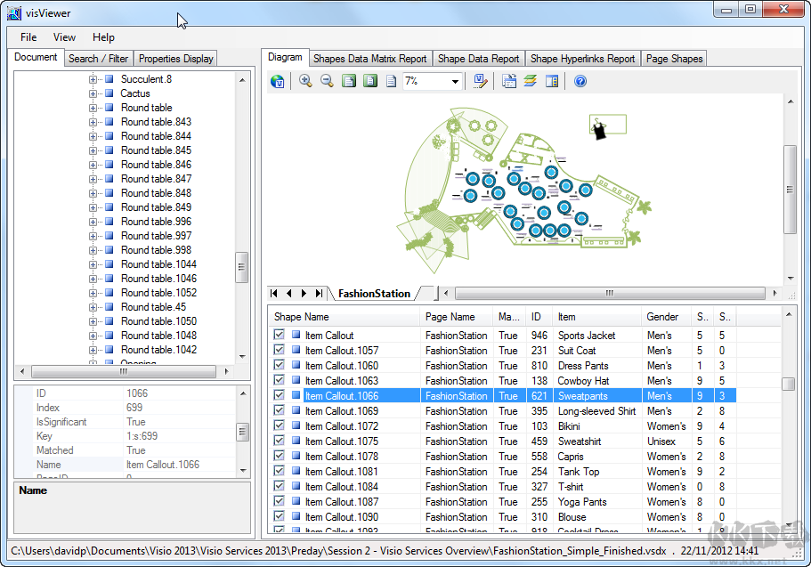Uncheck the Sports Jacket row checkbox
This screenshot has height=567, width=811.
pyautogui.click(x=279, y=335)
